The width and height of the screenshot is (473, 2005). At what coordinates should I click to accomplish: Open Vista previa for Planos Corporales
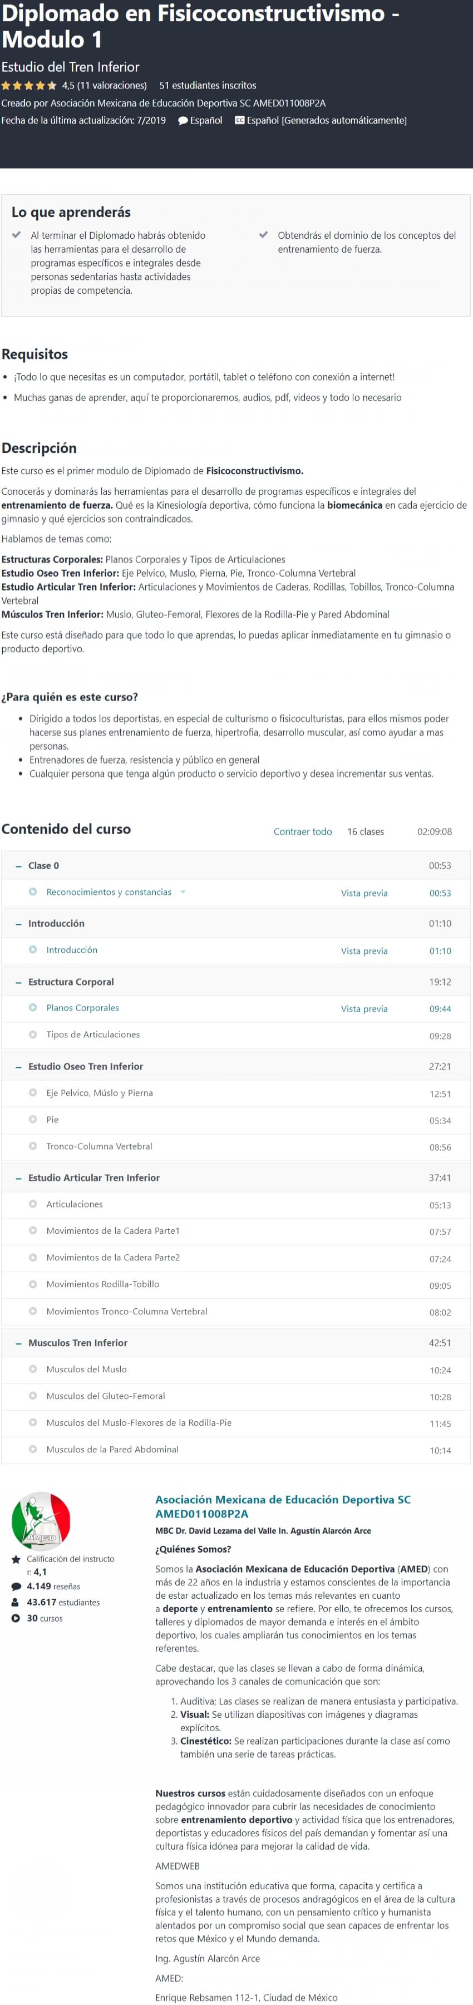click(364, 1009)
